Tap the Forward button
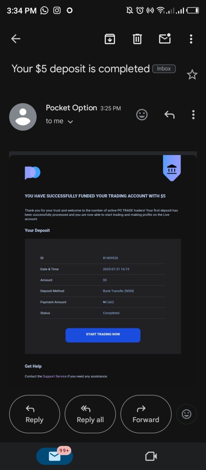The height and width of the screenshot is (470, 206). pos(146,414)
